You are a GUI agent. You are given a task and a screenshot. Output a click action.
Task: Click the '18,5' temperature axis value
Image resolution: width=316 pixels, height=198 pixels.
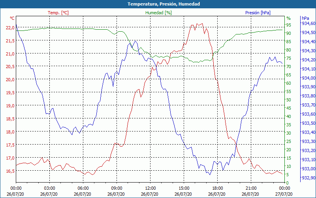point(10,119)
